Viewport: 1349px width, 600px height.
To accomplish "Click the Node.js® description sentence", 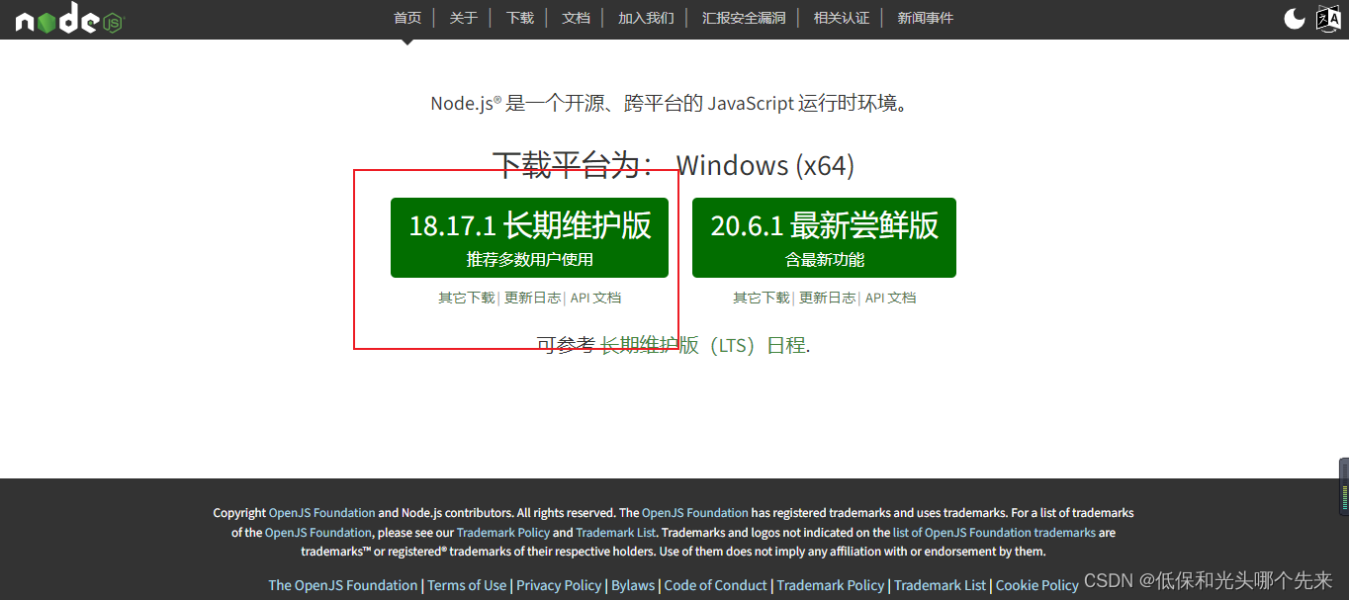I will [x=670, y=103].
